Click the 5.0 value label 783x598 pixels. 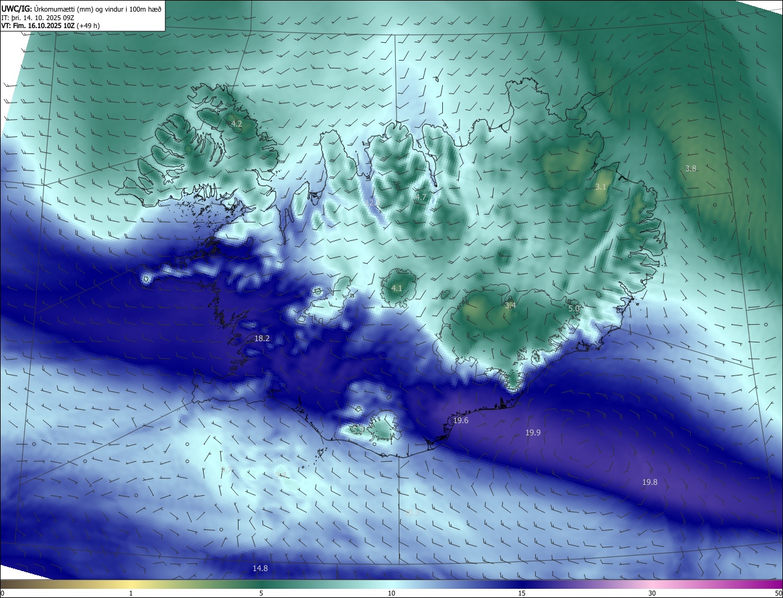click(x=574, y=309)
